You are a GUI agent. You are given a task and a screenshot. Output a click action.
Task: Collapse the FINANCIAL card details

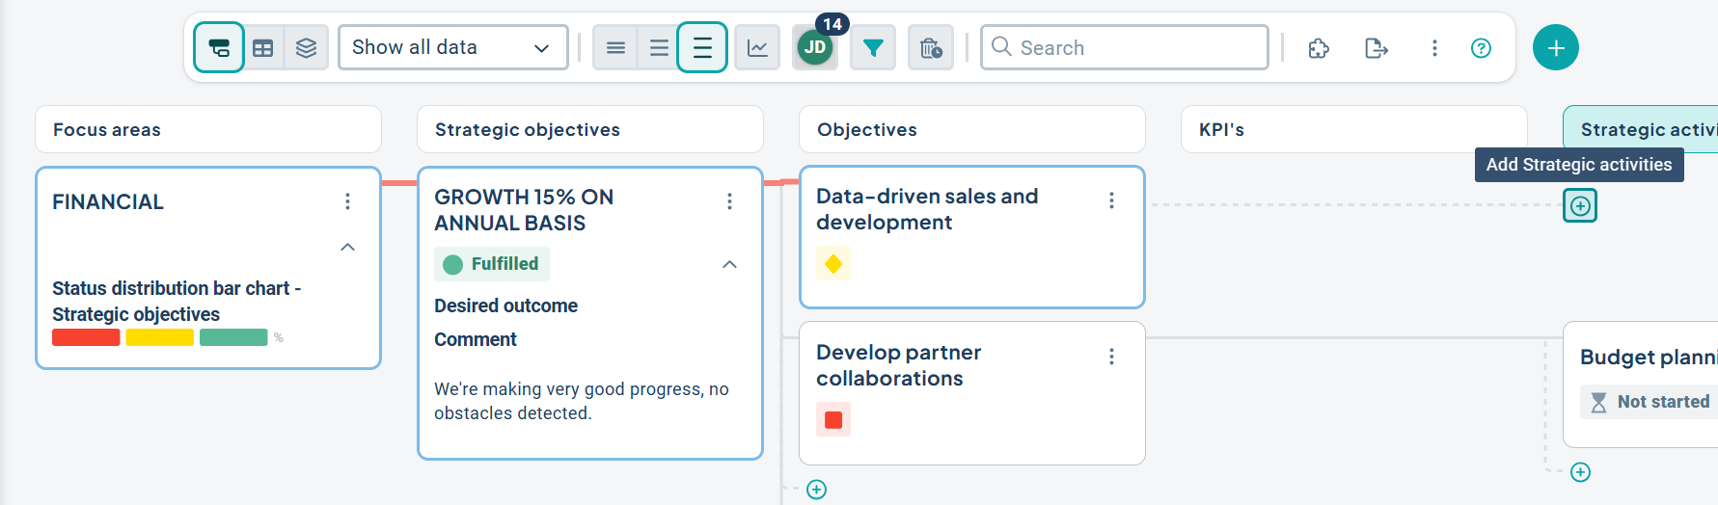[347, 248]
